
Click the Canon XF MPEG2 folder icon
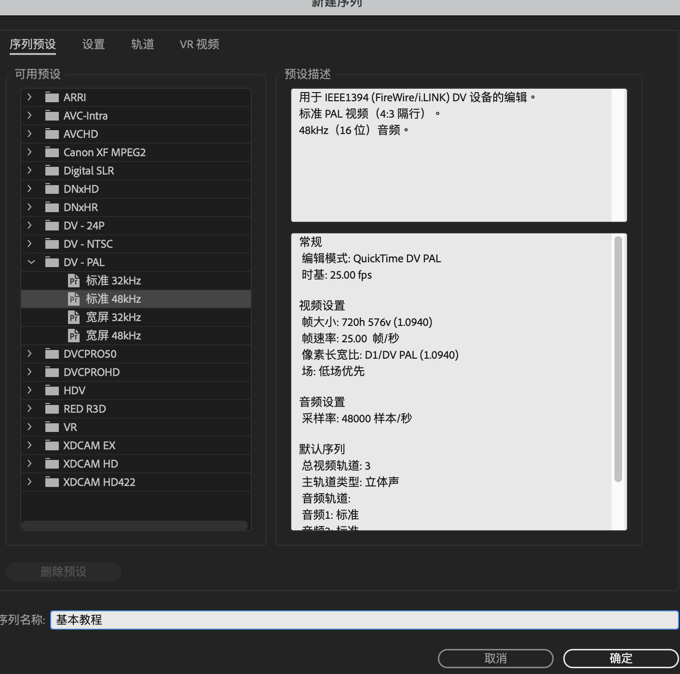52,152
